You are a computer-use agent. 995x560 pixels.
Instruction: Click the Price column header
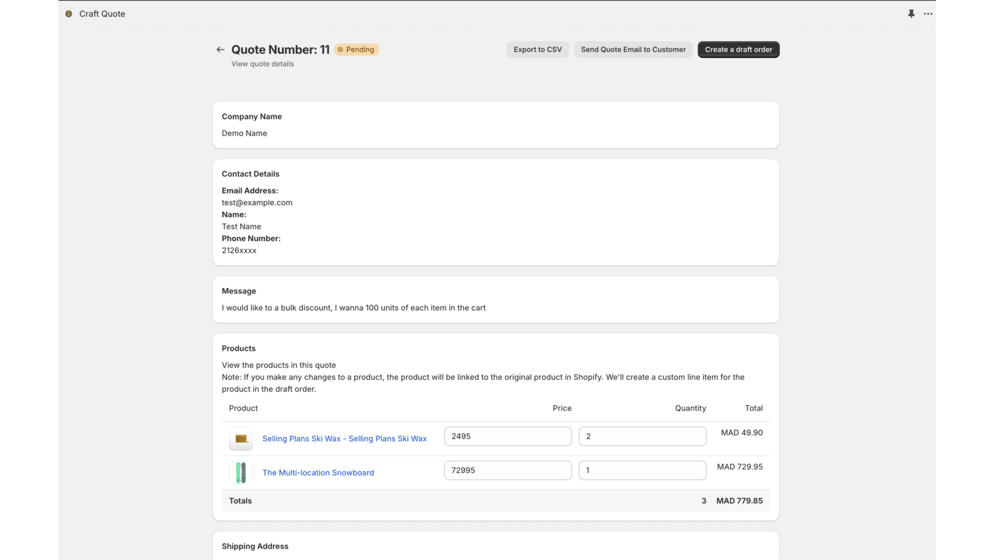[x=562, y=408]
